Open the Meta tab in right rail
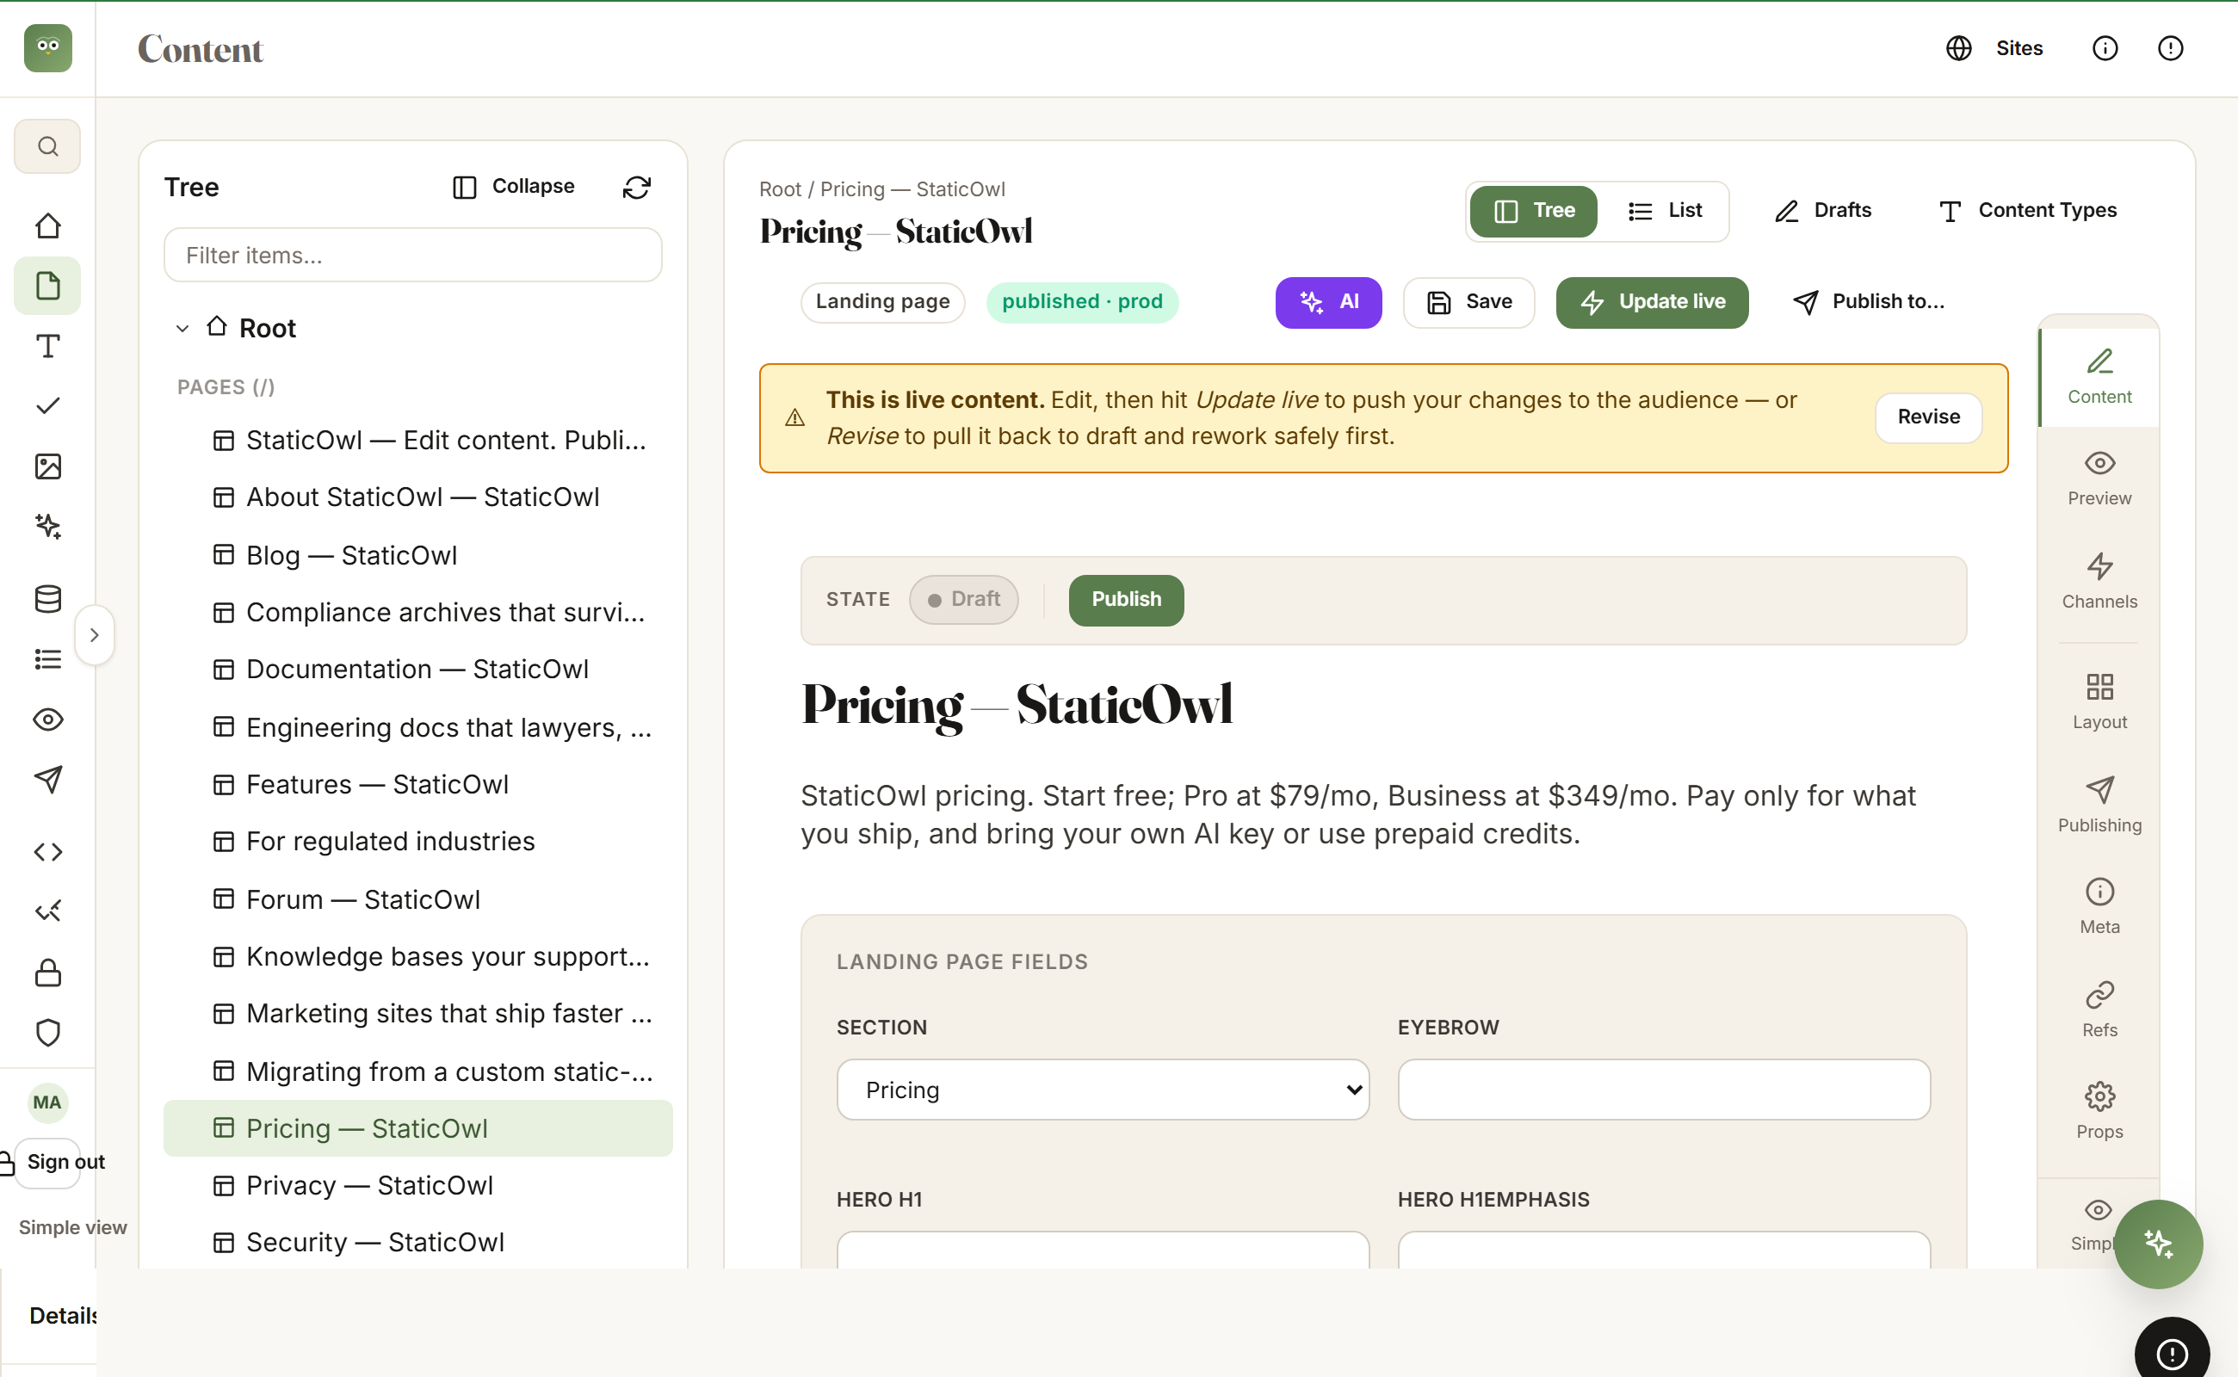2238x1377 pixels. [2099, 906]
